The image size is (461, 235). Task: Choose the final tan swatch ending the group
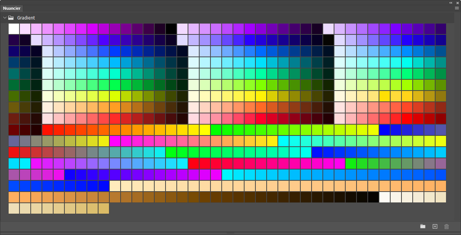pyautogui.click(x=104, y=208)
